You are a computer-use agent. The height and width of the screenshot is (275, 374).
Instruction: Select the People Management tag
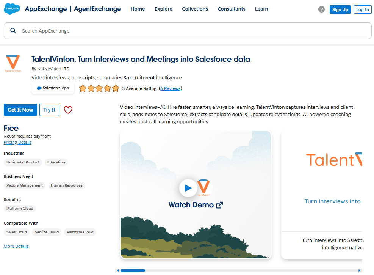pos(25,185)
